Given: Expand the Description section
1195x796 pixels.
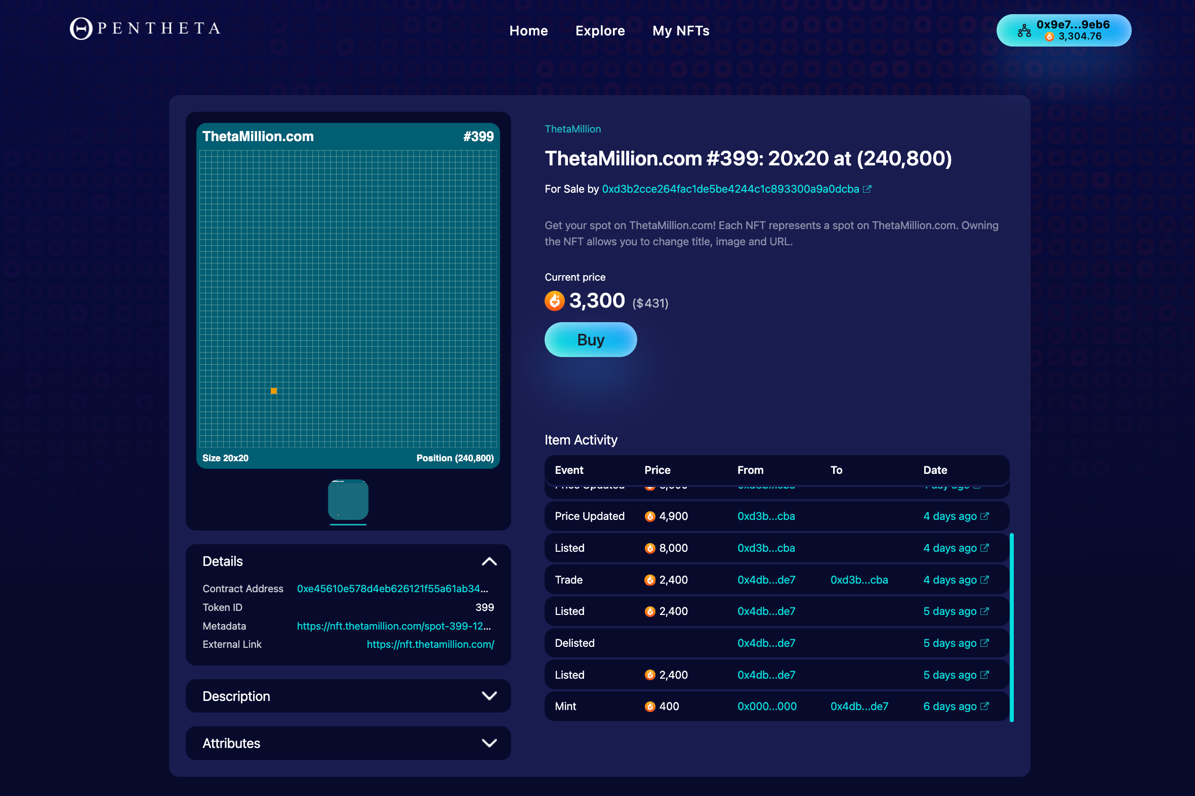Looking at the screenshot, I should tap(489, 696).
